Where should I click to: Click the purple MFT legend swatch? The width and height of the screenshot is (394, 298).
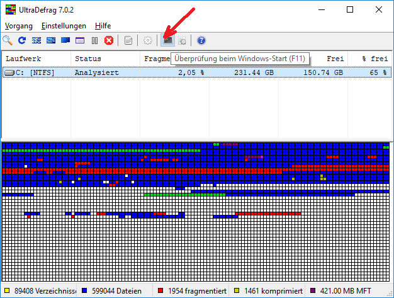point(313,290)
